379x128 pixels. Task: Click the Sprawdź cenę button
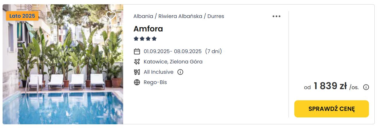coord(332,109)
